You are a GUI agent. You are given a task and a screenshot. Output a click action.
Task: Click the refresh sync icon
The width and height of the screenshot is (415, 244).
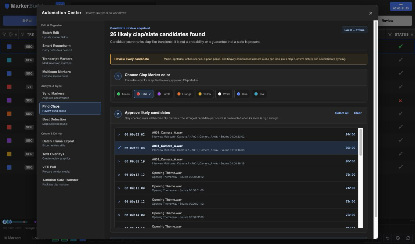coord(408,238)
